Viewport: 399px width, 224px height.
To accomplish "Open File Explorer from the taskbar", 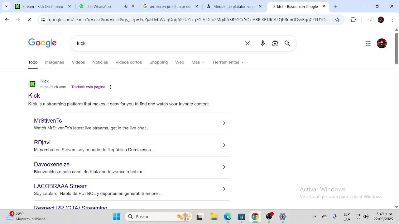I will [x=214, y=217].
